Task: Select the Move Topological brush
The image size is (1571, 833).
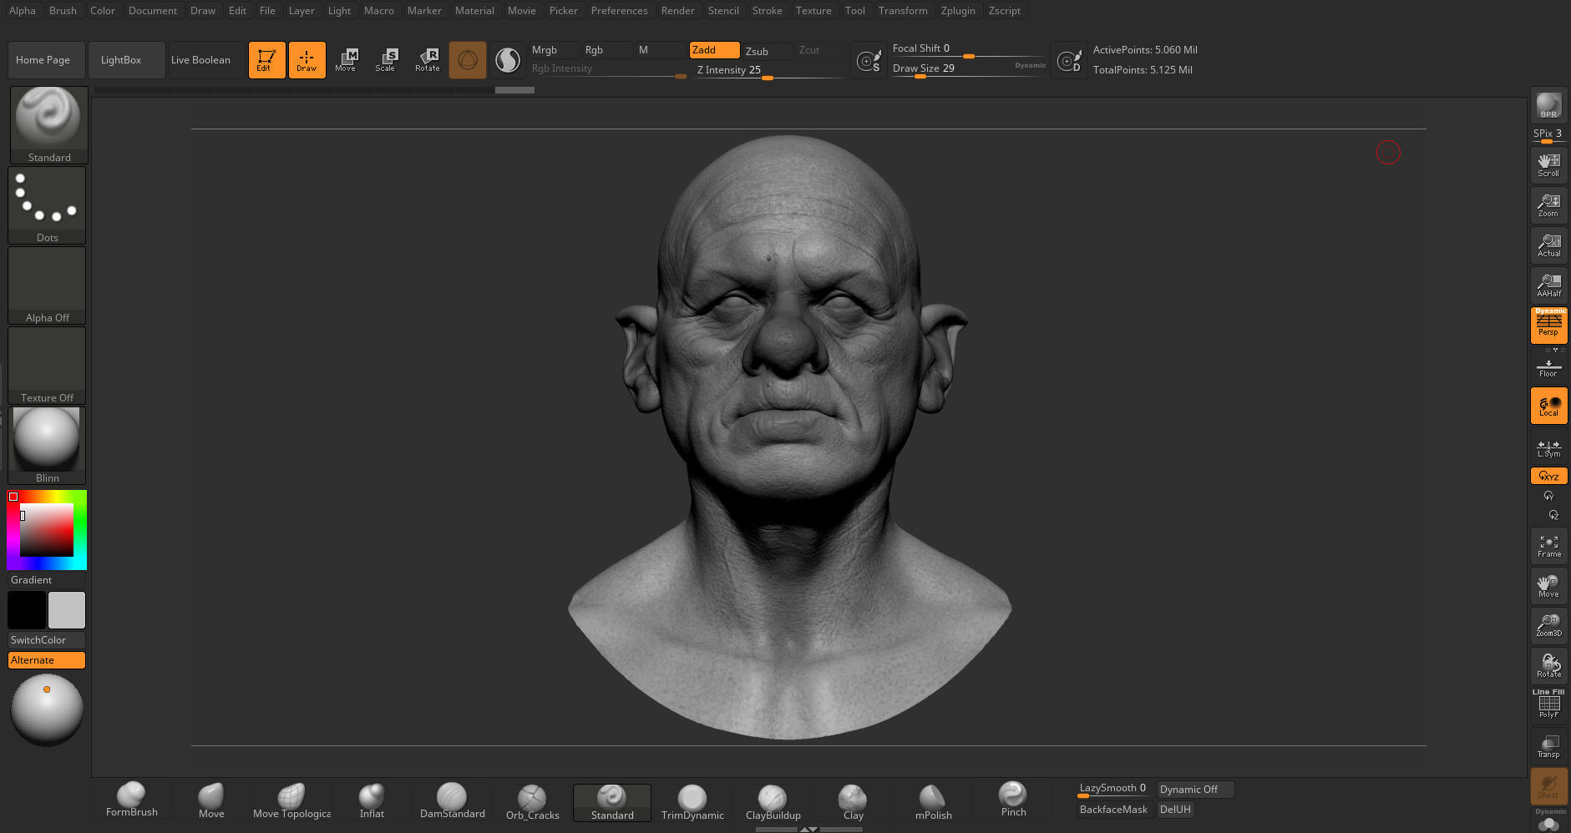Action: click(x=291, y=800)
